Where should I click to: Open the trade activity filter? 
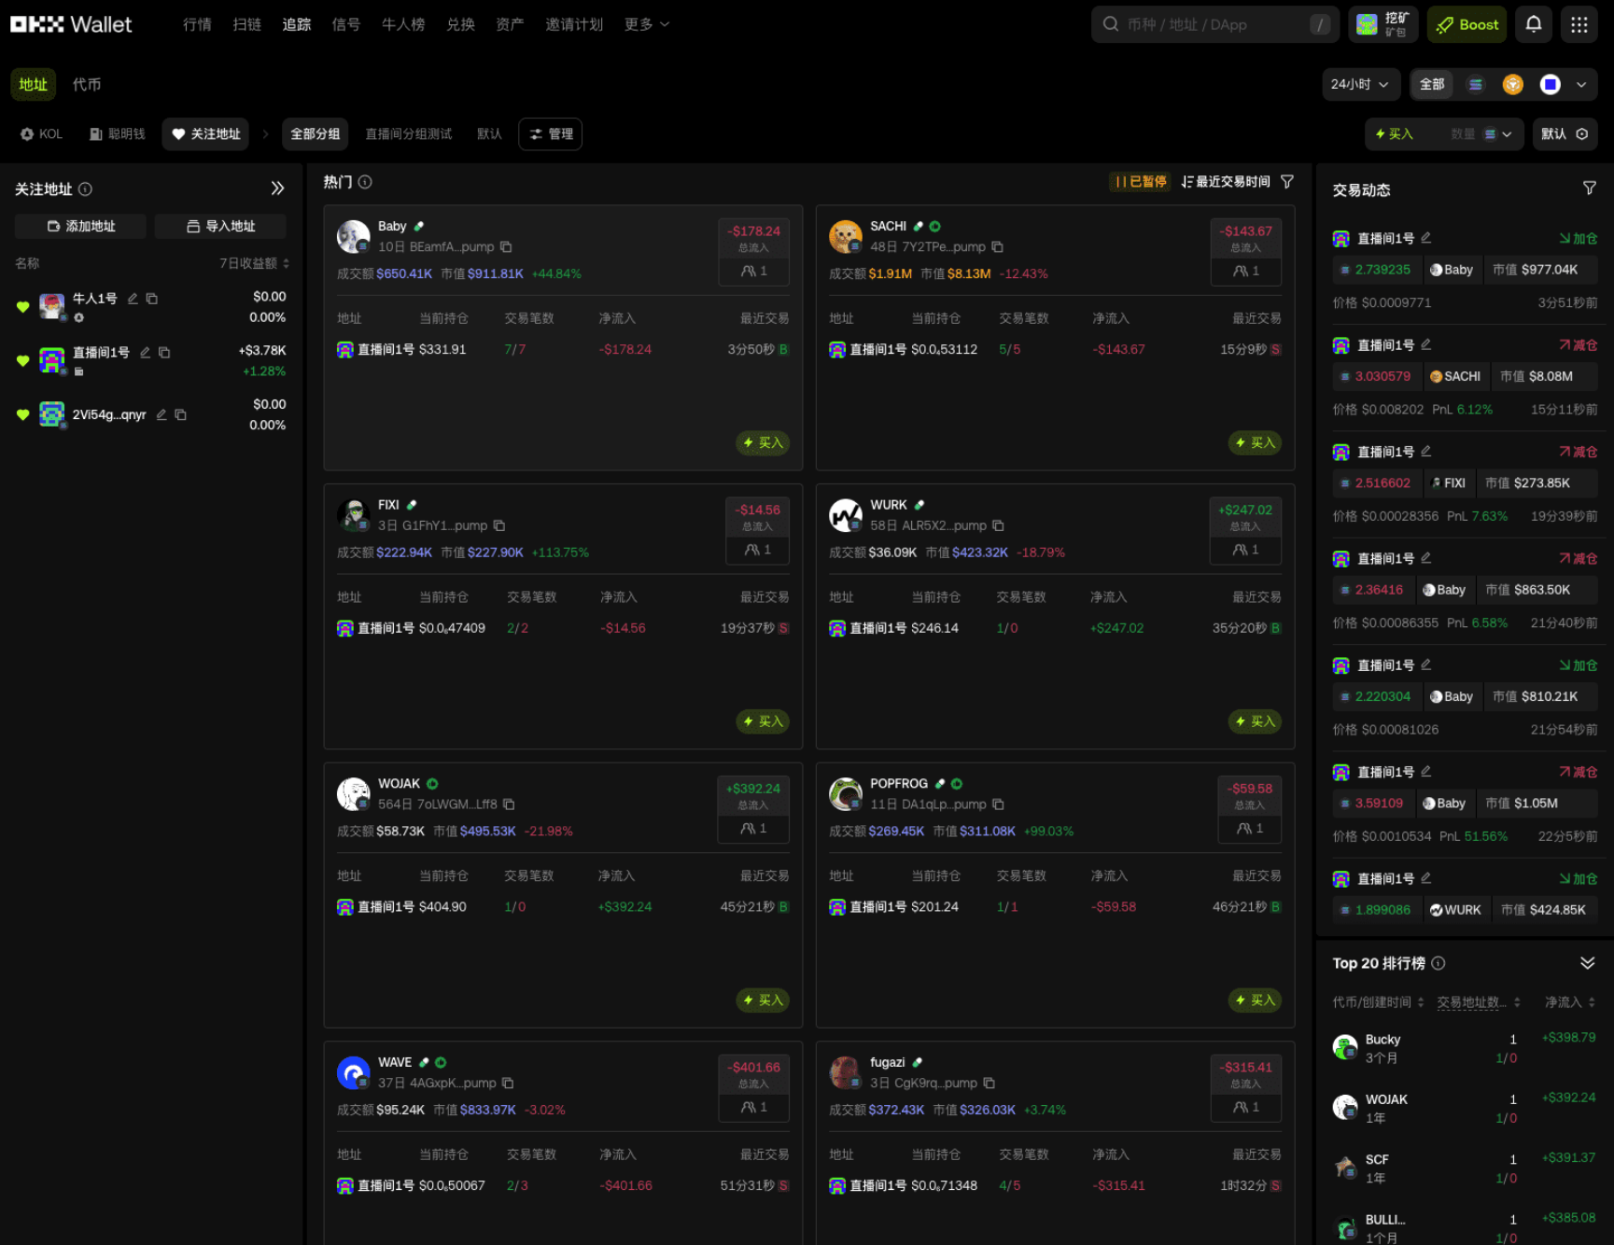tap(1589, 189)
